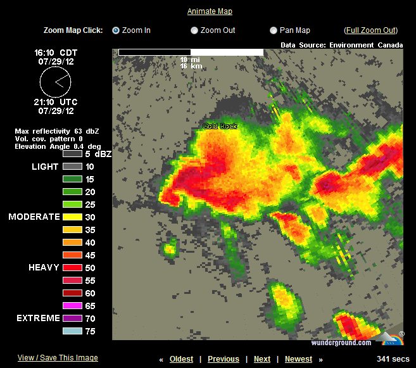Click the 20 dBZ green swatch
The image size is (416, 368).
pyautogui.click(x=72, y=192)
